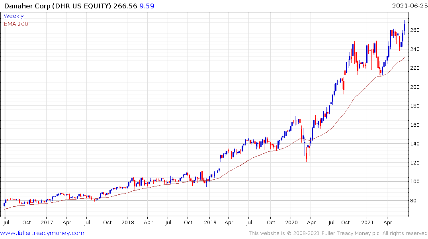
Task: Click the 2019 year label on time axis
Action: (x=210, y=222)
